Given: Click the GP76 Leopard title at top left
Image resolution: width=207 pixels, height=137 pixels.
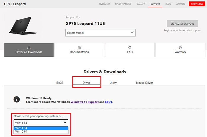Looking at the screenshot, I should [15, 4].
